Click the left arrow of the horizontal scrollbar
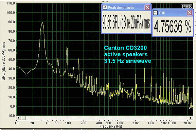 pos(18,118)
